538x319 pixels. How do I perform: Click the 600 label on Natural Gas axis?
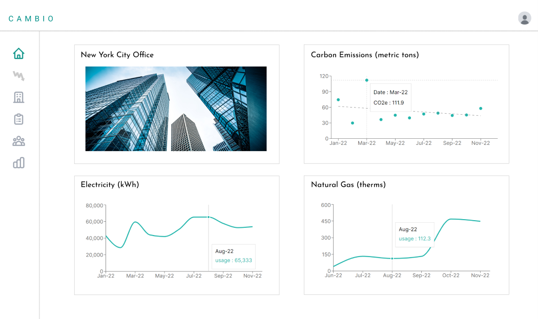[x=326, y=205]
